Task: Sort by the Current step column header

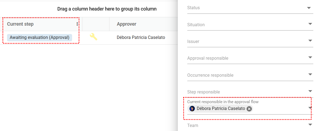Action: [x=20, y=24]
